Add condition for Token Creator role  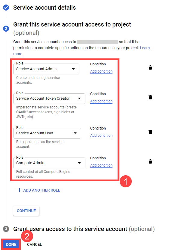[101, 101]
